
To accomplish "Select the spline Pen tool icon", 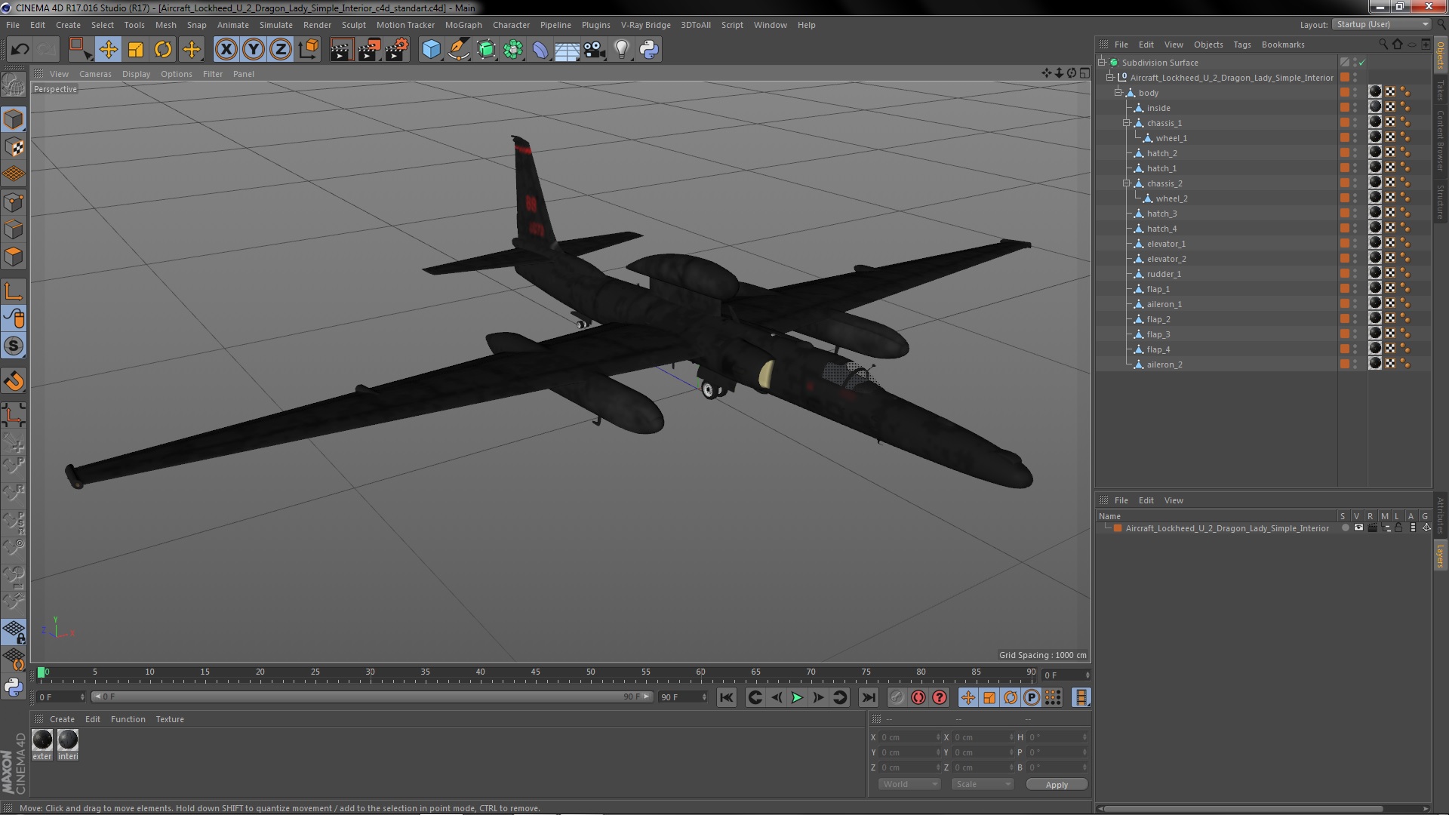I will point(458,50).
